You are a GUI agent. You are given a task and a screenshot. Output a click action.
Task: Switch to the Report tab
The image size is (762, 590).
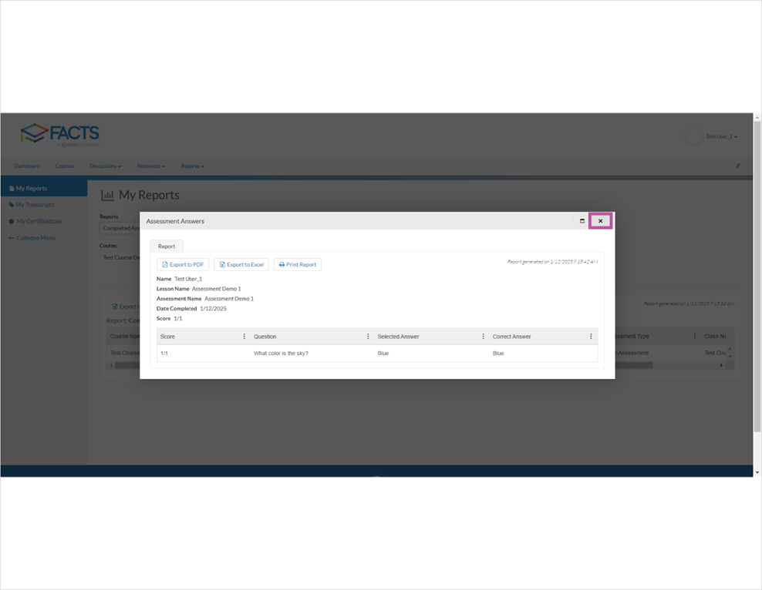tap(166, 246)
